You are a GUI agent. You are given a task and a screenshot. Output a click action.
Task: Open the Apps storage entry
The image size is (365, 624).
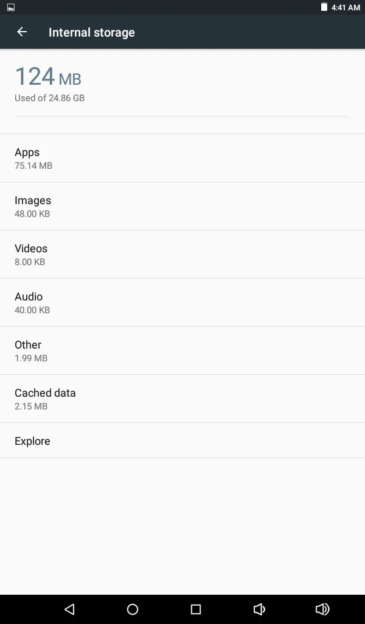[182, 158]
